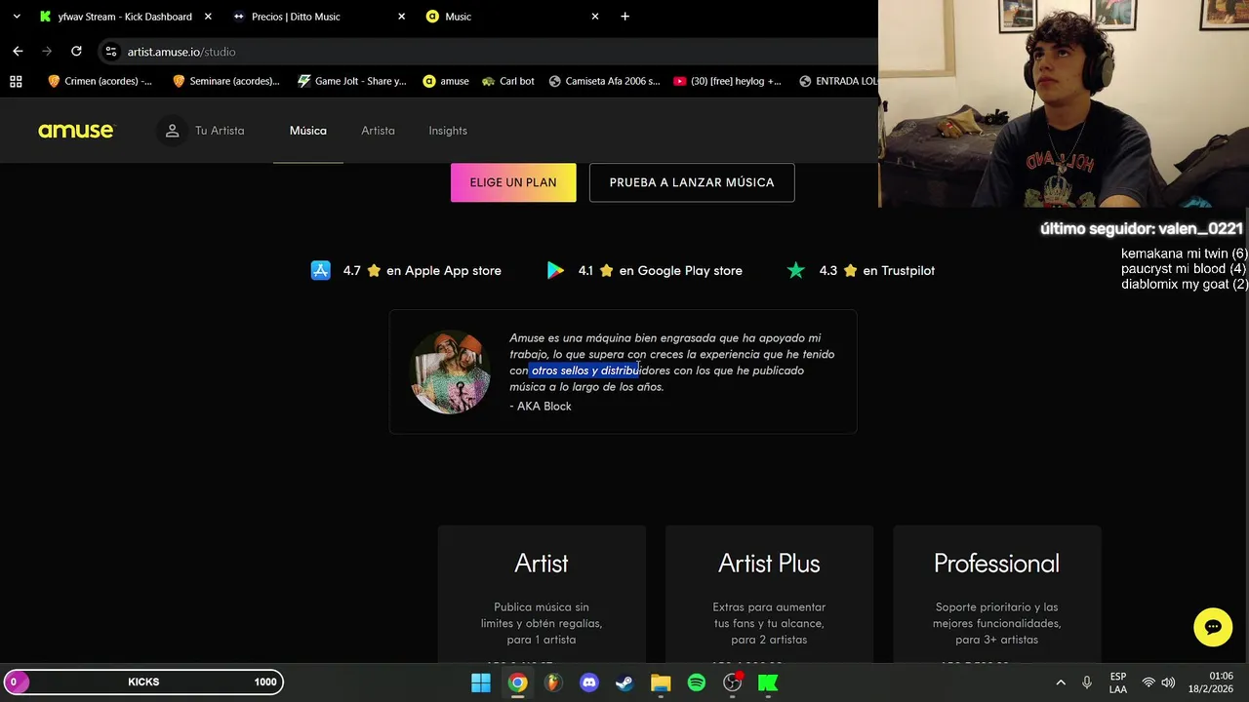Click the Chrome taskbar icon
The image size is (1249, 702).
pyautogui.click(x=517, y=682)
